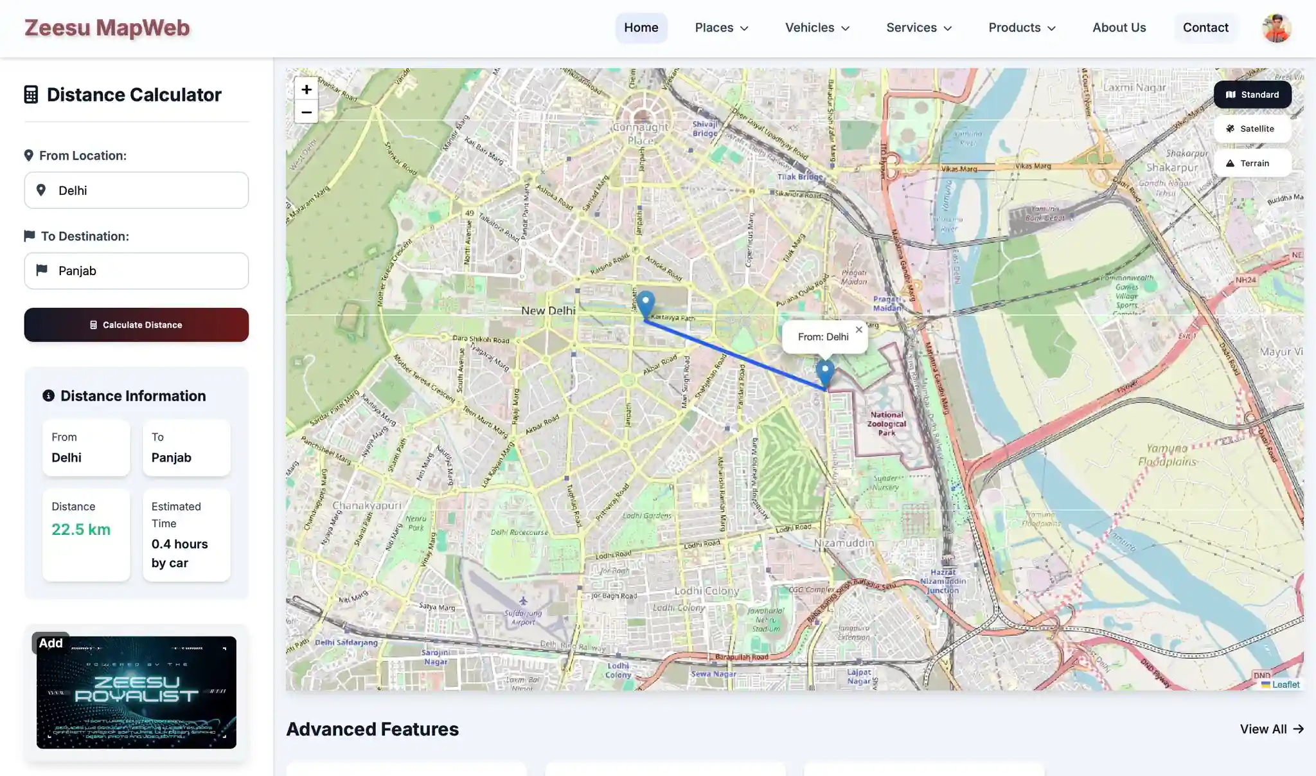Click the Calculate Distance button

[136, 325]
